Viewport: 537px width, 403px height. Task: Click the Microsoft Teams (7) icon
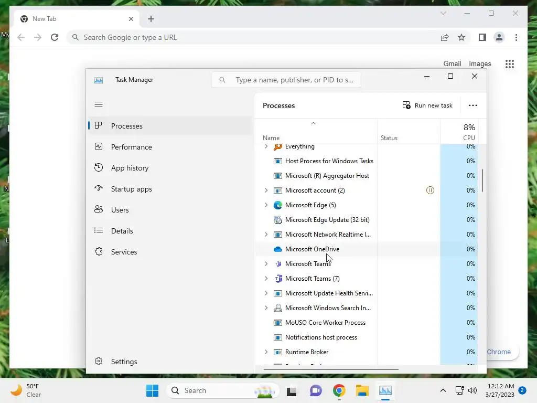pos(278,278)
